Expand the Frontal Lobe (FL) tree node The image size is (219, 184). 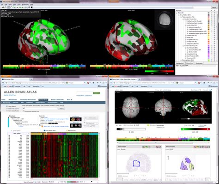(185, 36)
